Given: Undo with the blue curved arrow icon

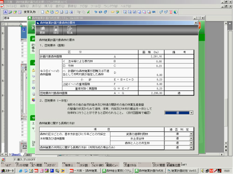Looking at the screenshot, I should point(96,12).
